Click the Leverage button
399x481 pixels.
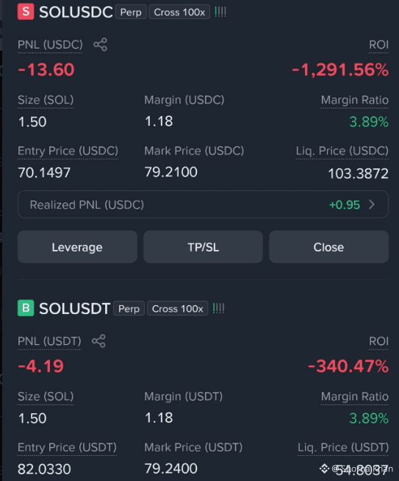point(77,247)
